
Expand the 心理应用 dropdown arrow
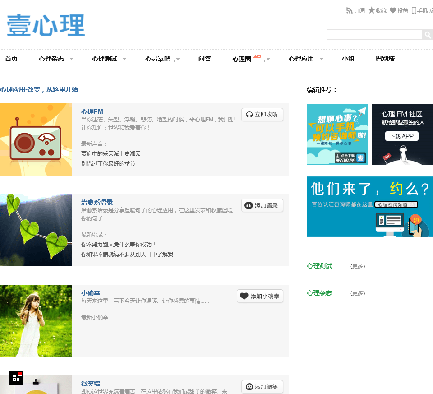pos(321,59)
